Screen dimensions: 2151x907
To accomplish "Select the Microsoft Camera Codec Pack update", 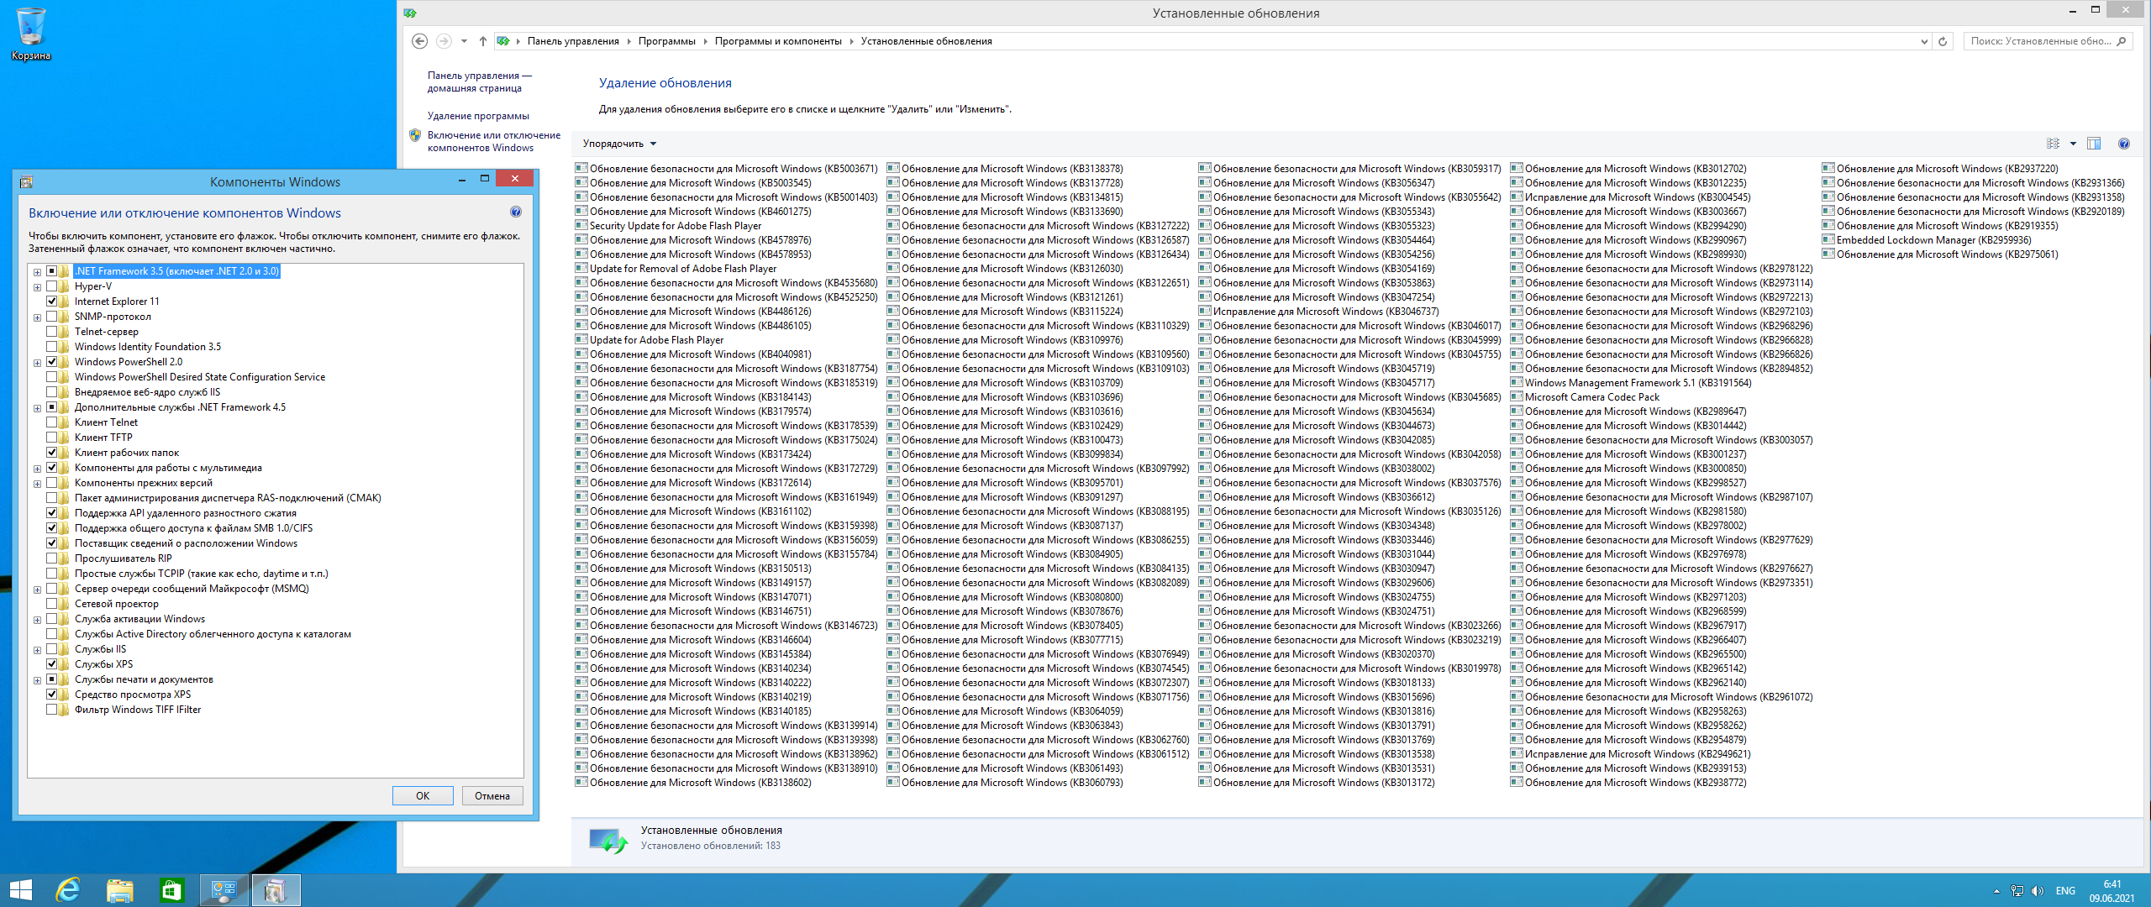I will (1591, 397).
